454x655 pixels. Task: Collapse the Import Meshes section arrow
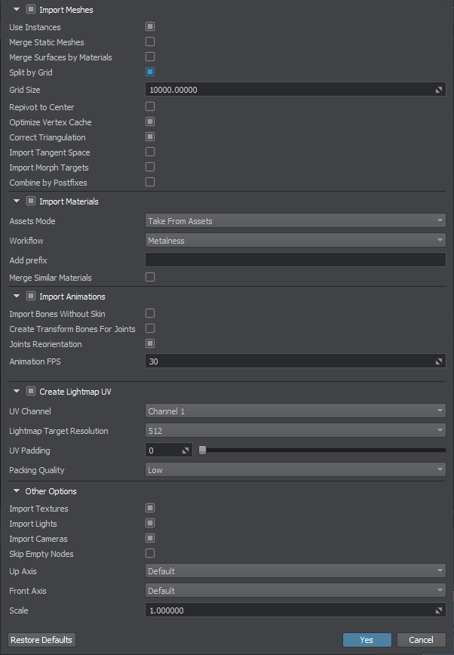click(x=17, y=10)
